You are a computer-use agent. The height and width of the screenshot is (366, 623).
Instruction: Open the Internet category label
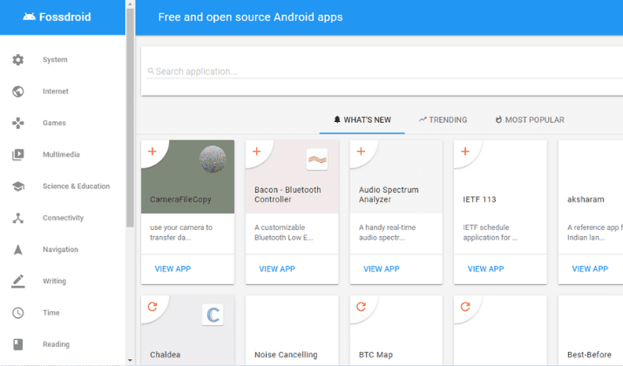pyautogui.click(x=56, y=91)
